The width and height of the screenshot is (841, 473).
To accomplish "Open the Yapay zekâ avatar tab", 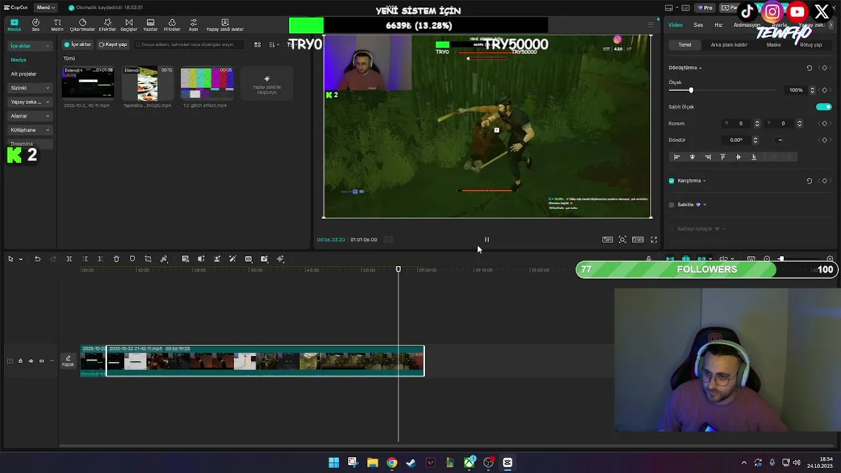I will point(225,25).
